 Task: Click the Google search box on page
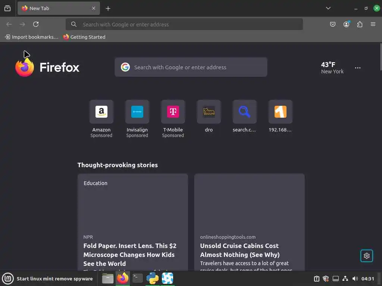191,67
